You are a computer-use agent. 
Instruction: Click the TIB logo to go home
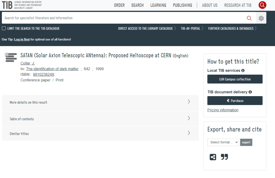(7, 5)
